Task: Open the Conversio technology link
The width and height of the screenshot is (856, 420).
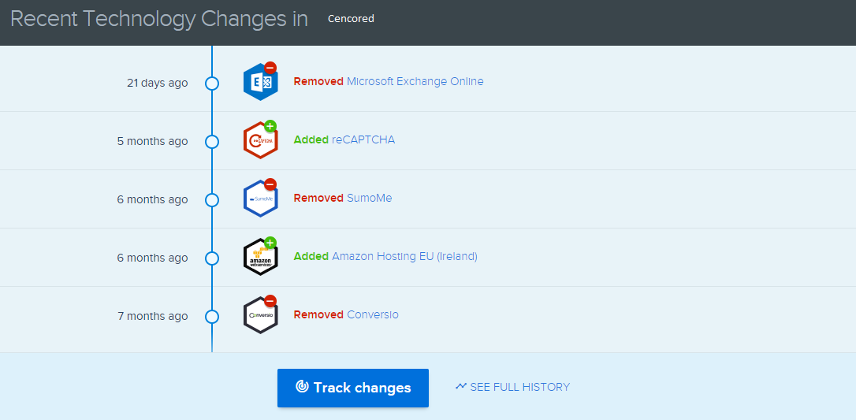Action: click(372, 314)
